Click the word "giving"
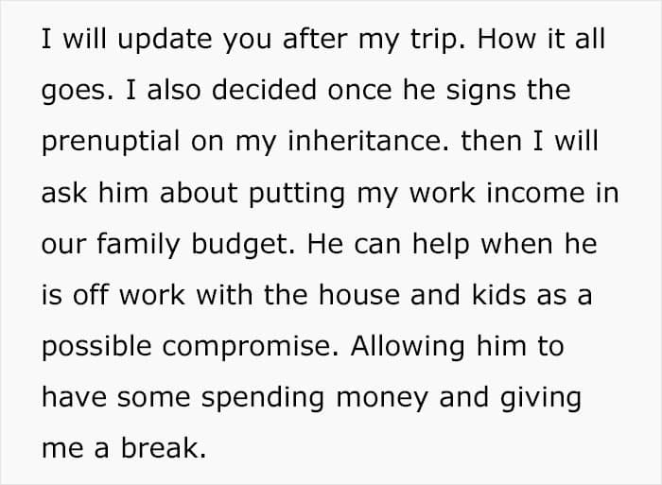This screenshot has width=662, height=485. (x=544, y=397)
